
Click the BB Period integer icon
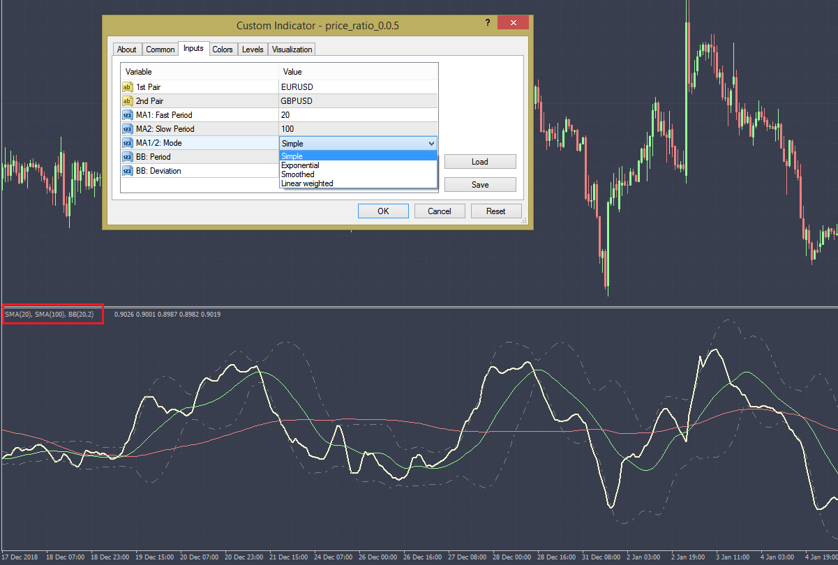pos(128,157)
